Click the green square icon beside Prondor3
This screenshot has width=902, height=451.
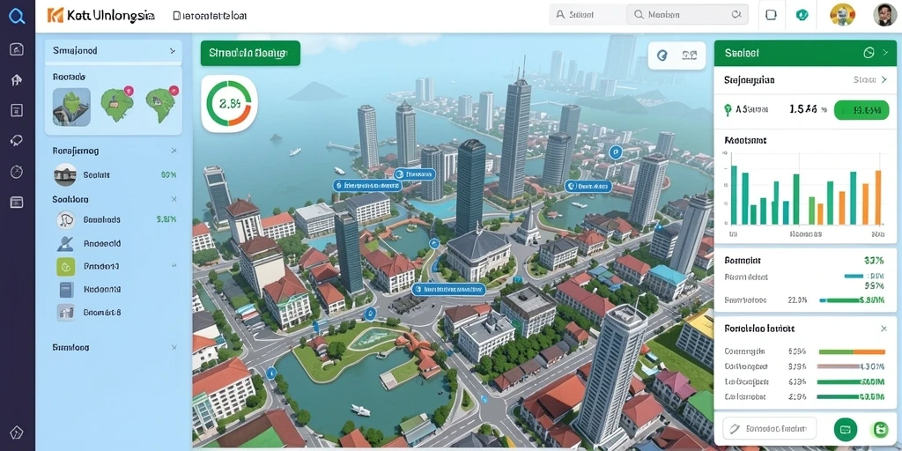pyautogui.click(x=65, y=266)
